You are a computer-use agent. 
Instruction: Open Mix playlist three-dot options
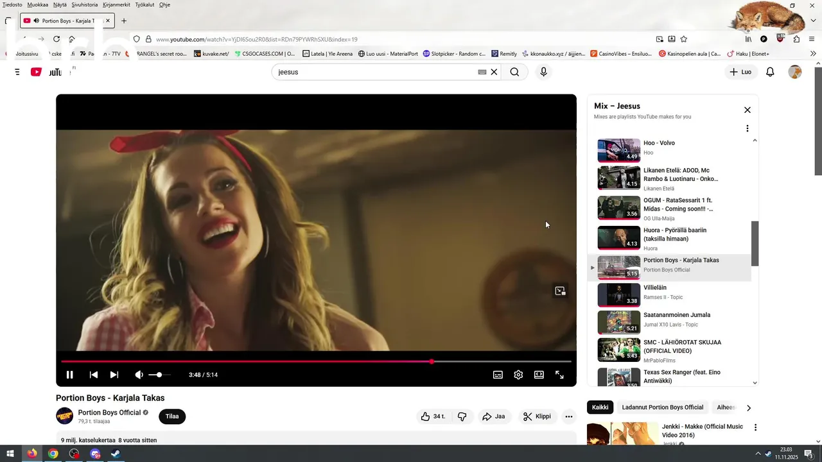point(747,128)
